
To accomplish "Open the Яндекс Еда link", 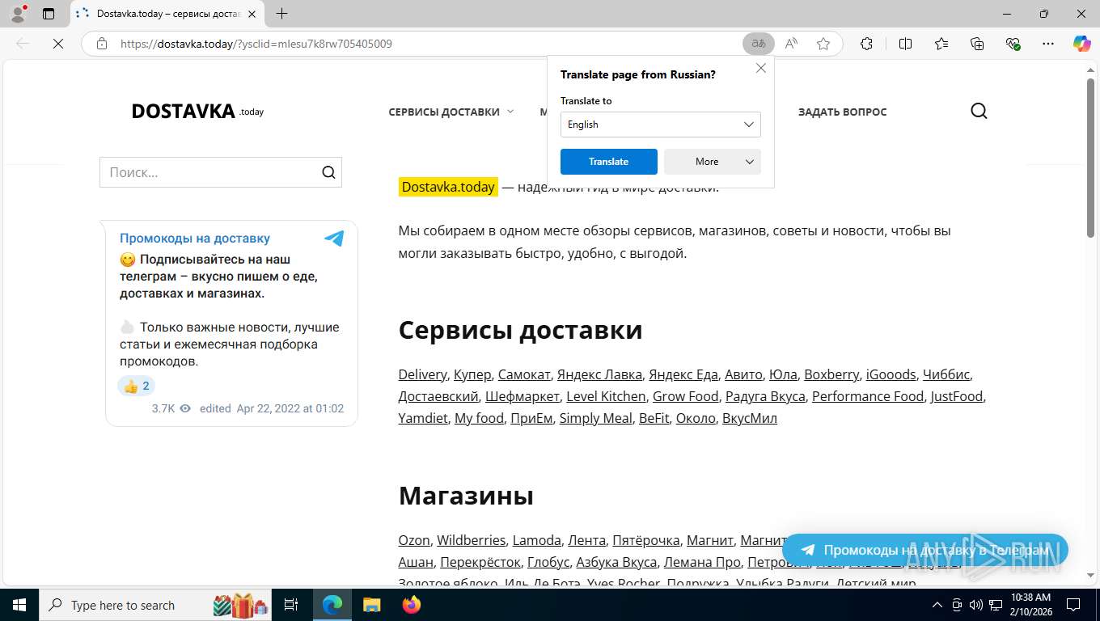I will [x=683, y=374].
